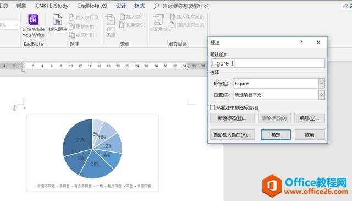Click Update Table of Authorities (更新引文目录)
The width and height of the screenshot is (352, 201).
pyautogui.click(x=187, y=25)
